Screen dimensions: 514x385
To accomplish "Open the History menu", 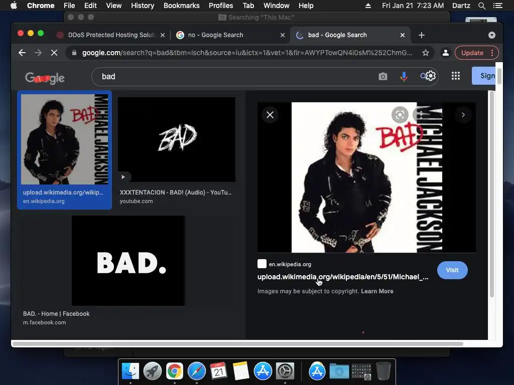I will [143, 6].
